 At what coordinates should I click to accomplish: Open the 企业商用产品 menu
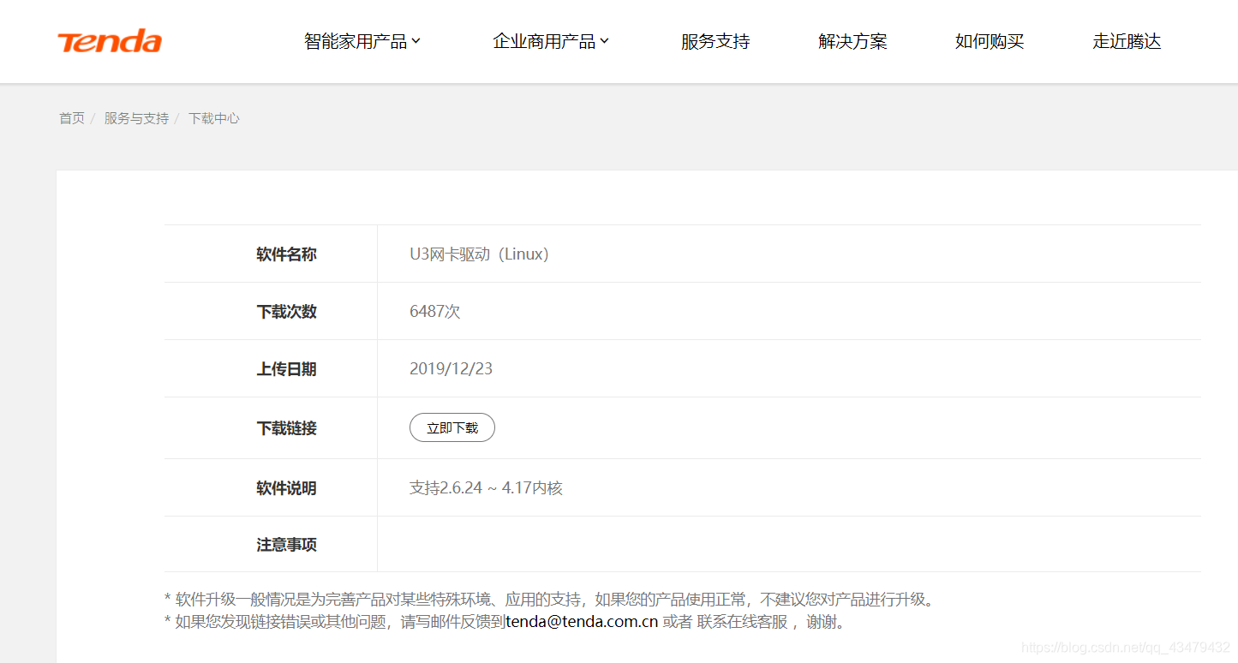[544, 41]
